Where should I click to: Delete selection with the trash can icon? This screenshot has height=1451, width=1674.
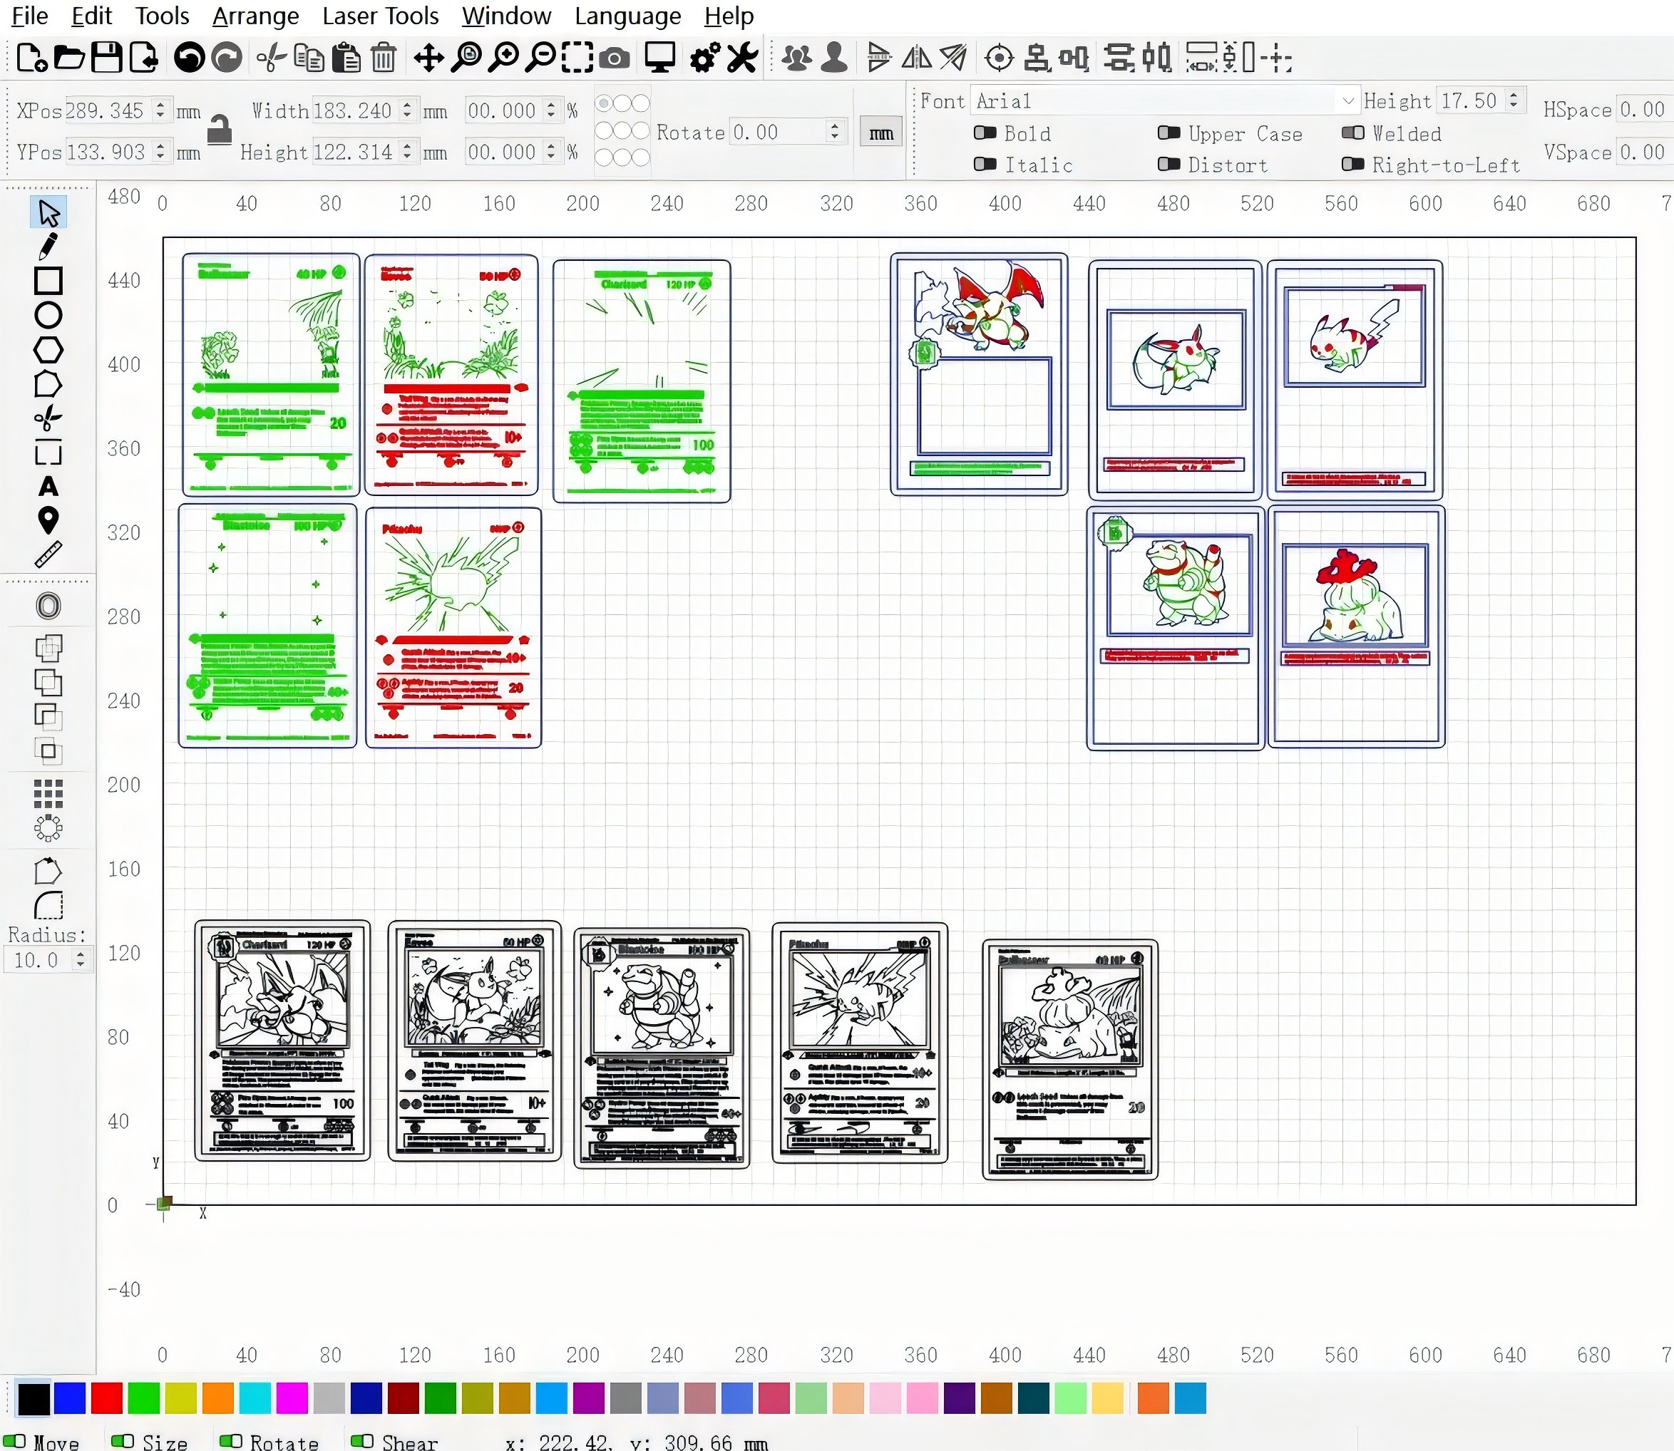tap(384, 58)
